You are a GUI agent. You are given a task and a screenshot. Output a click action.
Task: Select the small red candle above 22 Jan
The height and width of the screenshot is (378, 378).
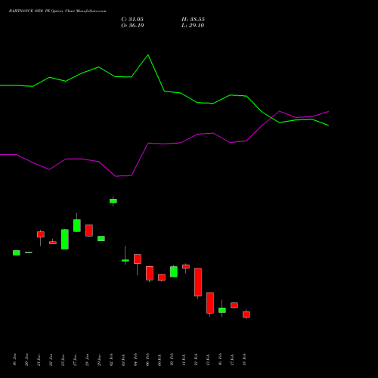pyautogui.click(x=53, y=243)
